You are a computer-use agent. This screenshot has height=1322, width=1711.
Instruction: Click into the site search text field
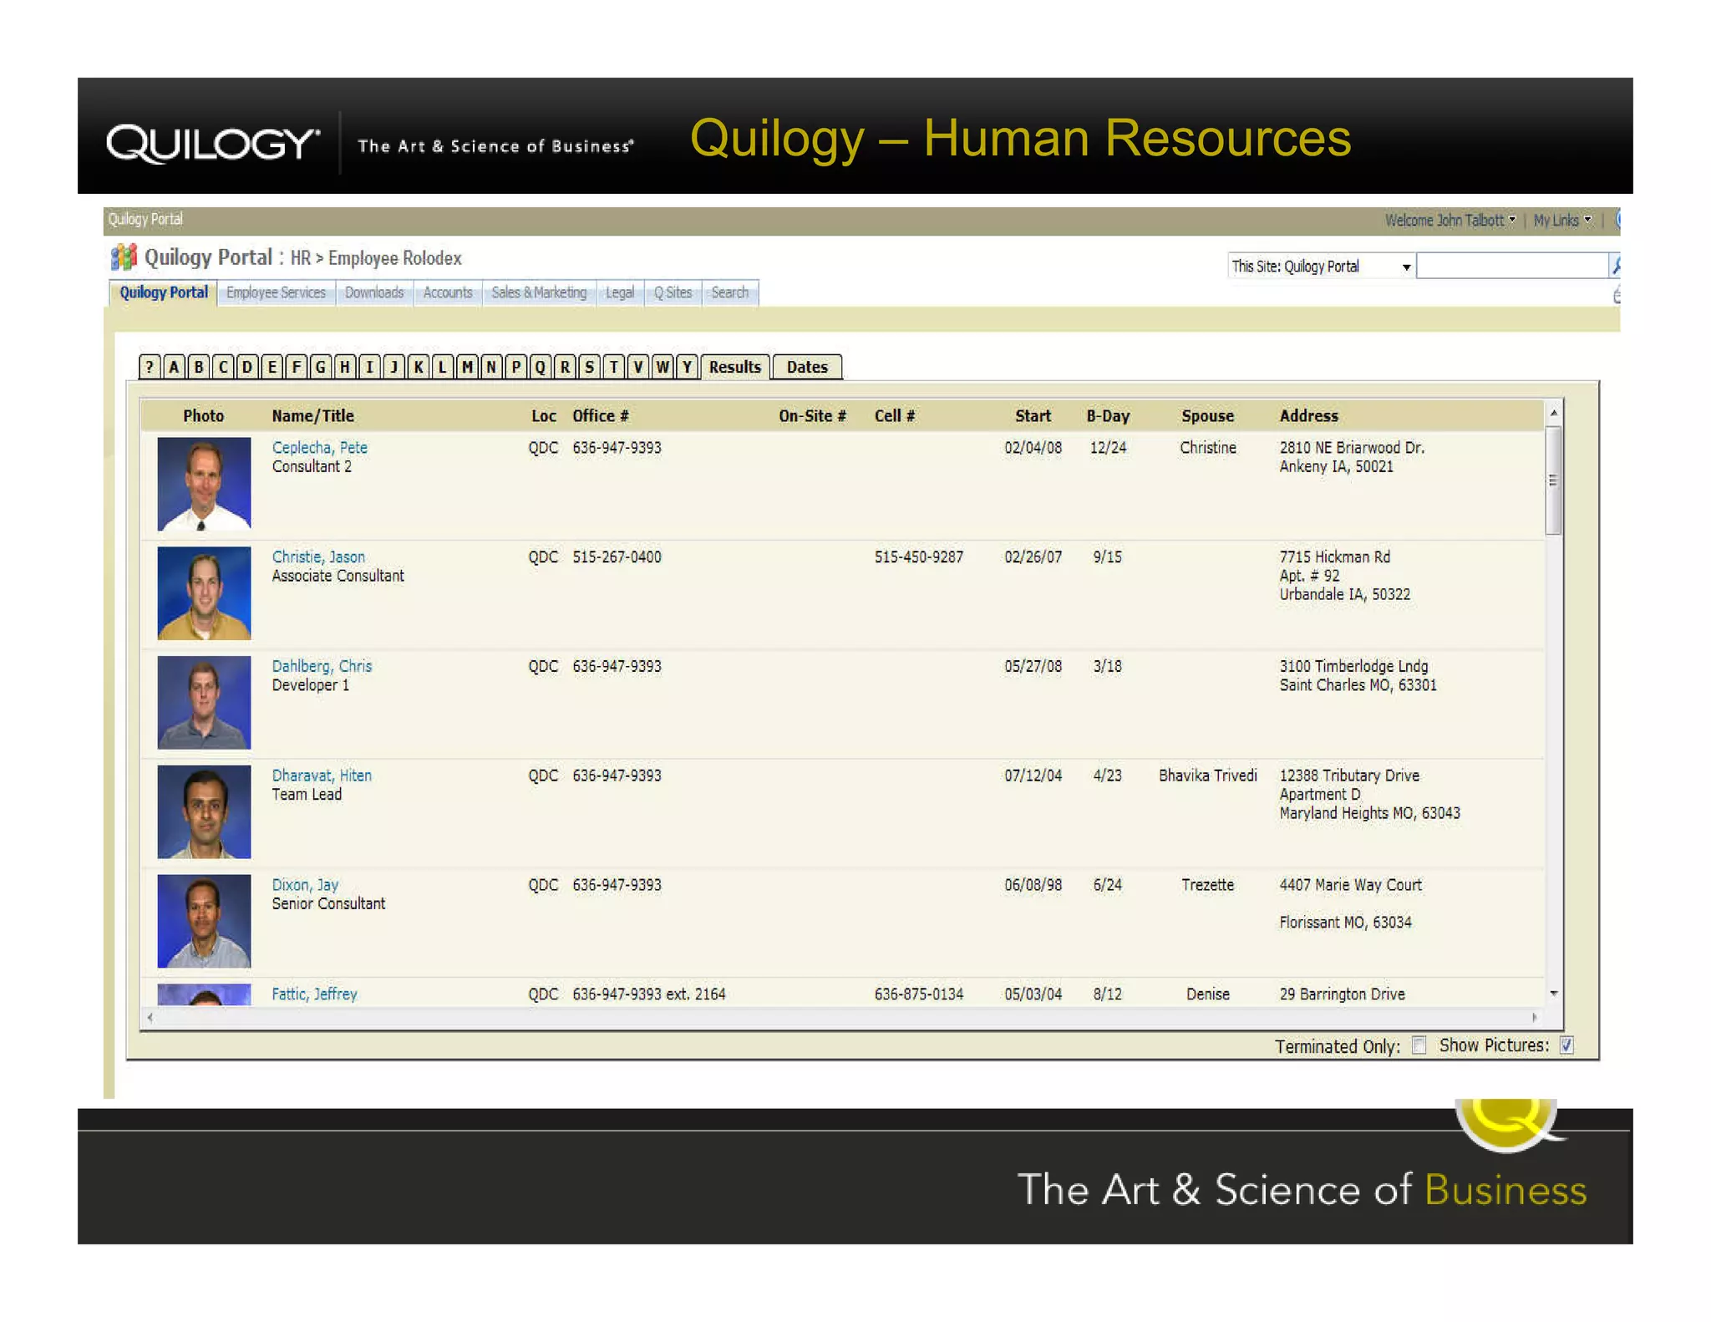tap(1512, 267)
